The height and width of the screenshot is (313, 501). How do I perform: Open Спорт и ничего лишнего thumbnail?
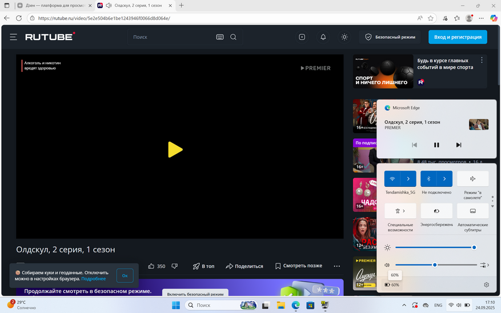tap(383, 71)
